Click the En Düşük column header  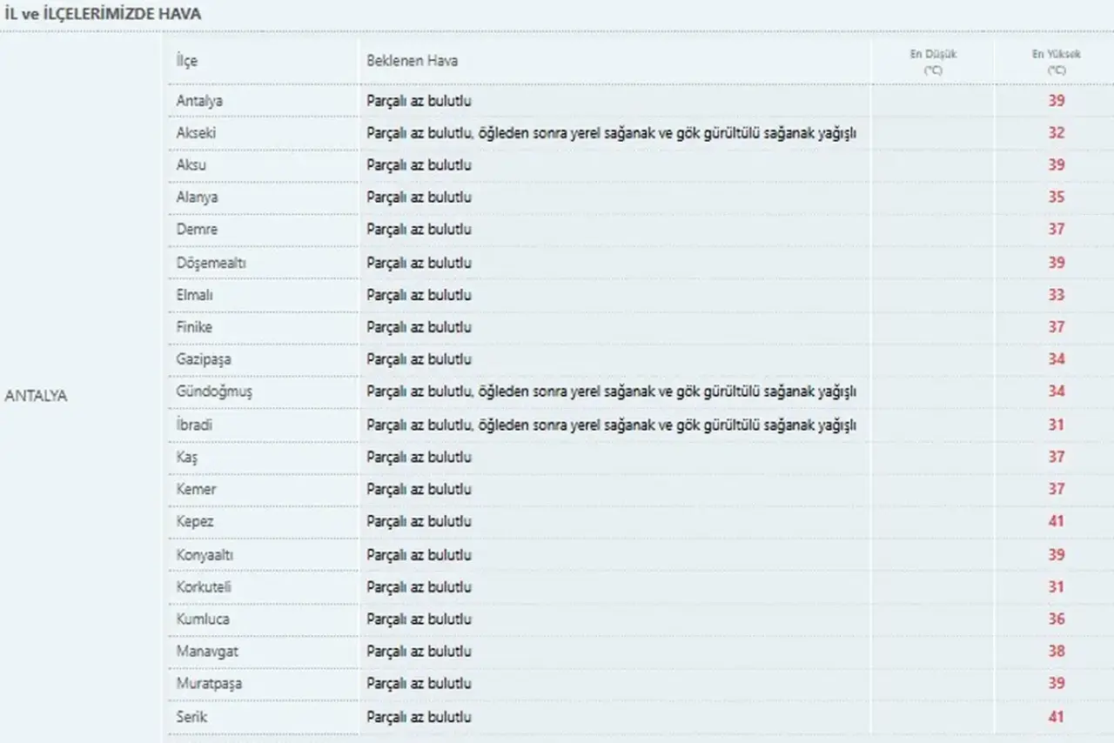[933, 62]
